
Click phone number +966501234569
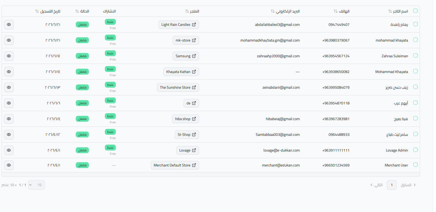click(x=336, y=165)
